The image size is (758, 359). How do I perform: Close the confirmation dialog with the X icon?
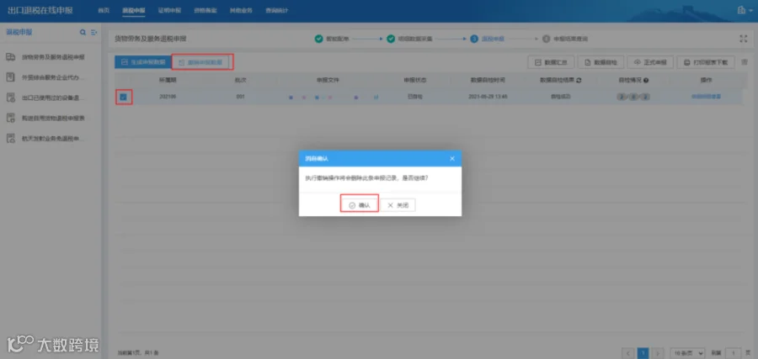tap(452, 158)
